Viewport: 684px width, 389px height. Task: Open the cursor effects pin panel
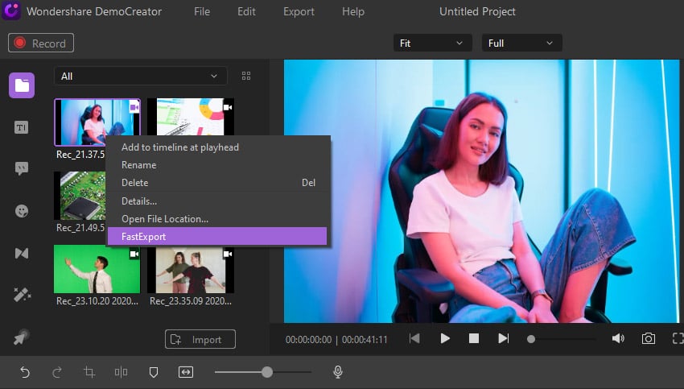click(x=22, y=337)
